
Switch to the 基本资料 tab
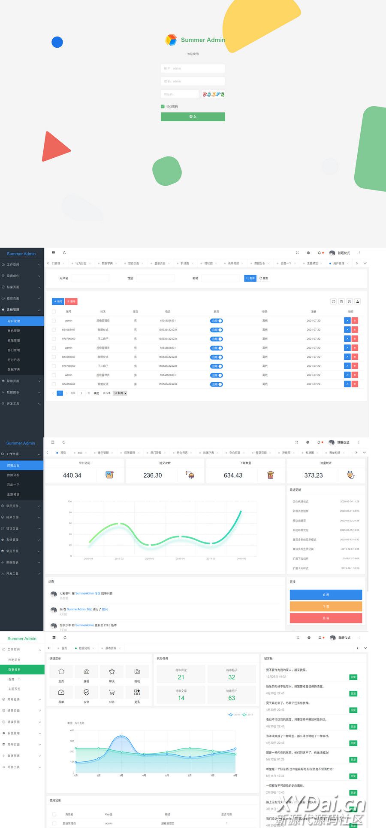[x=111, y=648]
